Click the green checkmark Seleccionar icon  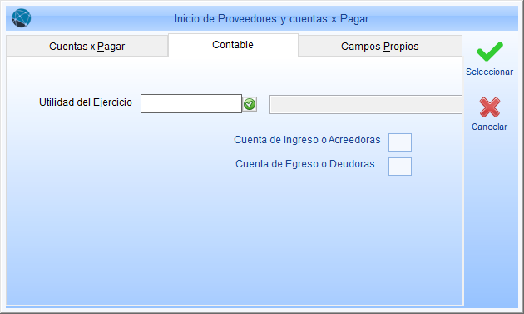490,51
